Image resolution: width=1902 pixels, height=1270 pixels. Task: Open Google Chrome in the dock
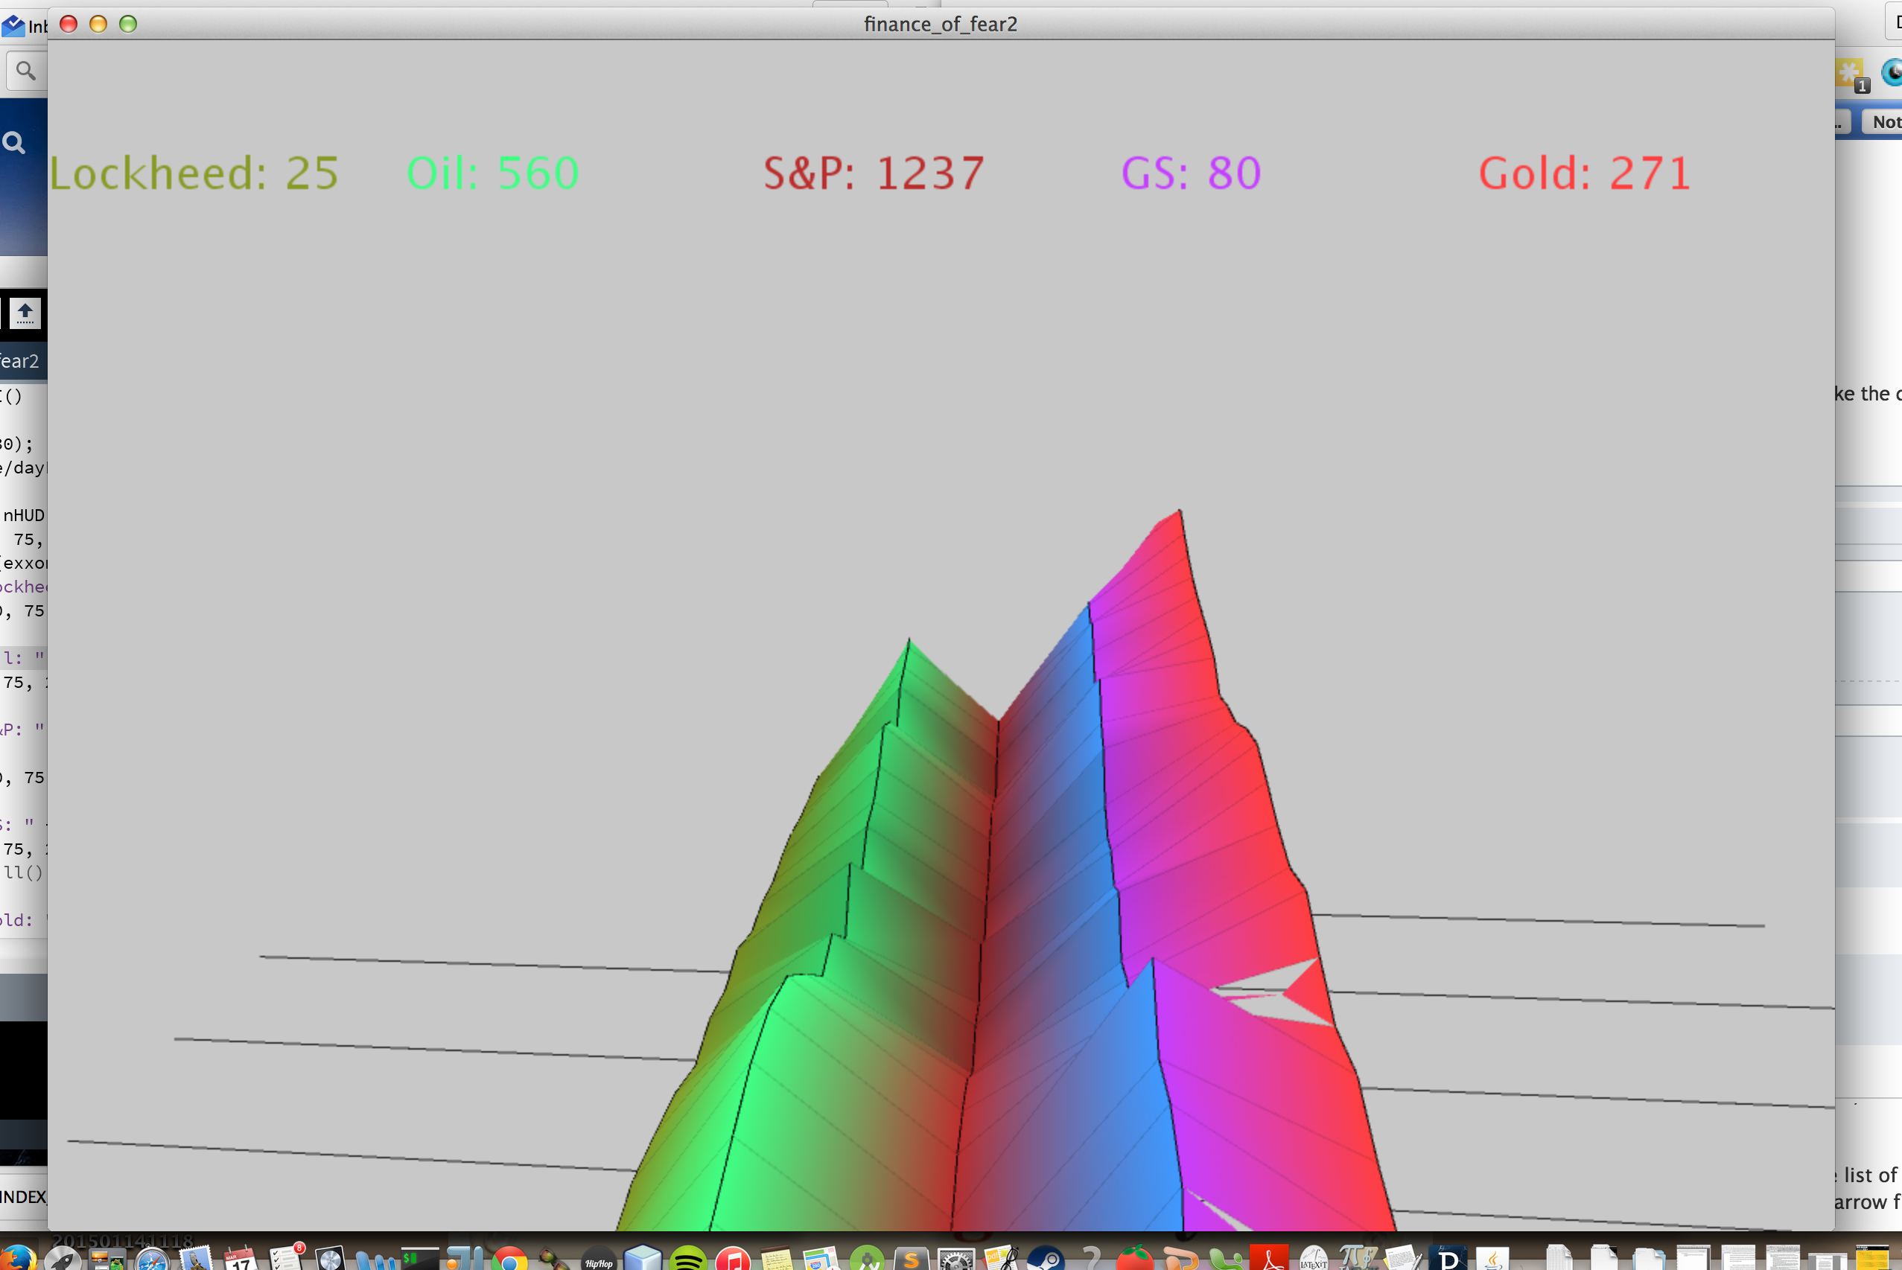coord(509,1260)
